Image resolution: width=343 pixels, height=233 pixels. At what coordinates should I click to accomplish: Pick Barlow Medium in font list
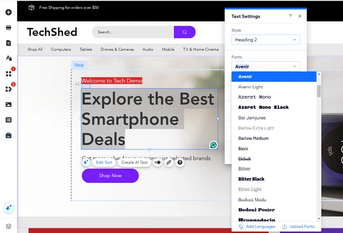click(x=253, y=138)
